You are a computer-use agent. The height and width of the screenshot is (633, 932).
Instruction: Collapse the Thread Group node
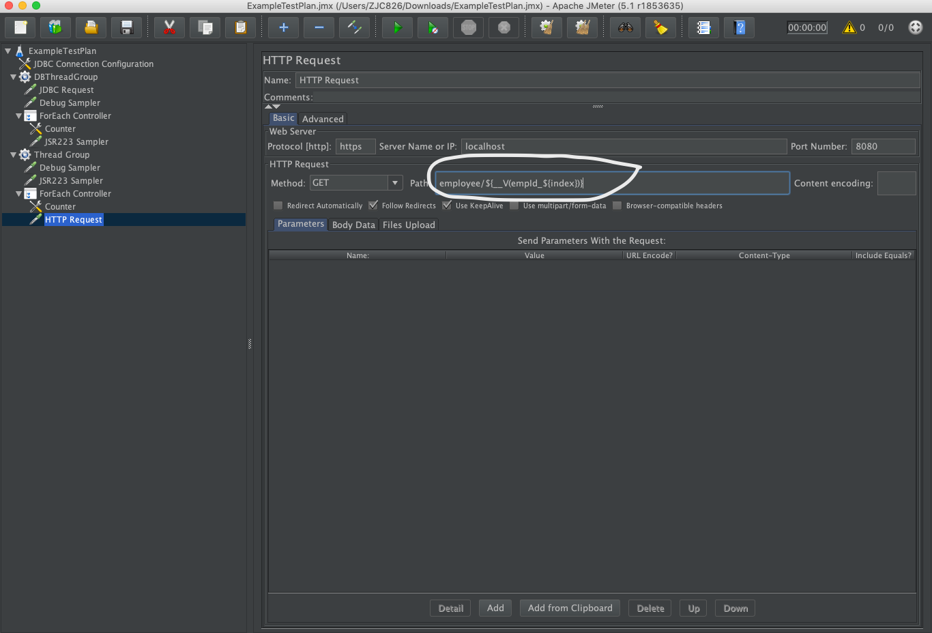(x=14, y=154)
